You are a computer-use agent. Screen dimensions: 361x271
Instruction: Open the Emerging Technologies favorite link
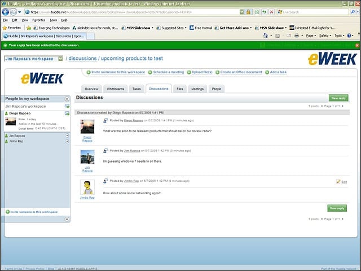click(51, 28)
